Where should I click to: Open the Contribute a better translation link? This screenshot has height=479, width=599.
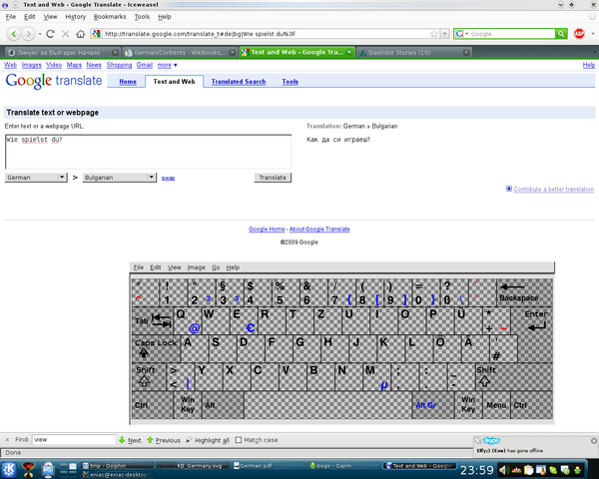point(553,189)
